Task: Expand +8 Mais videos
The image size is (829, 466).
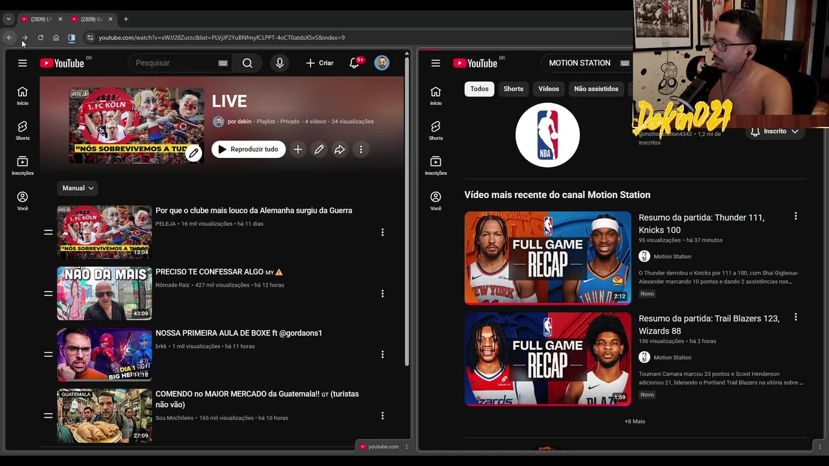Action: 635,421
